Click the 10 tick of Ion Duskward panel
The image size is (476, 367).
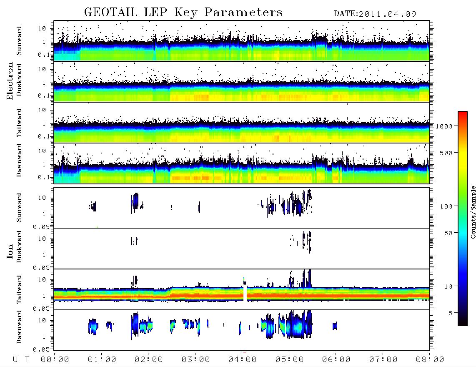point(42,239)
